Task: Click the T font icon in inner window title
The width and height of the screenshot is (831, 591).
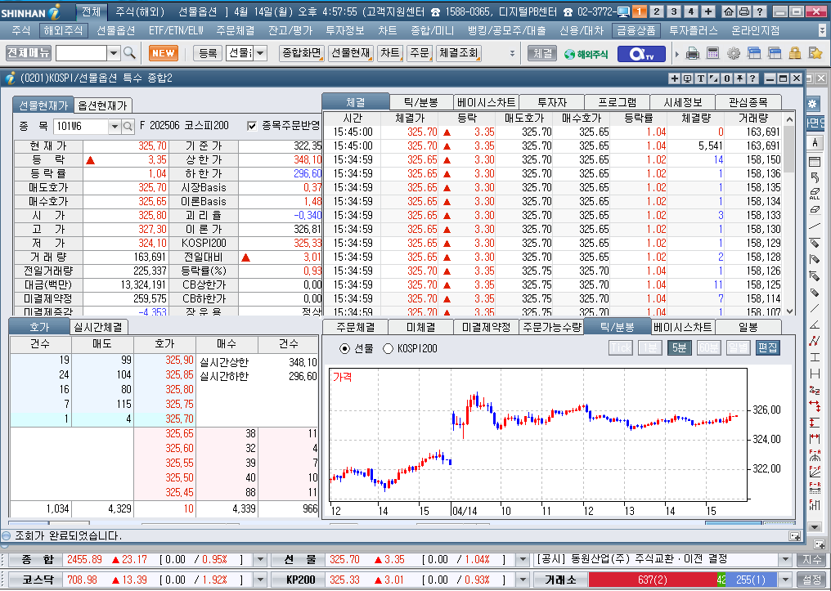Action: [701, 78]
